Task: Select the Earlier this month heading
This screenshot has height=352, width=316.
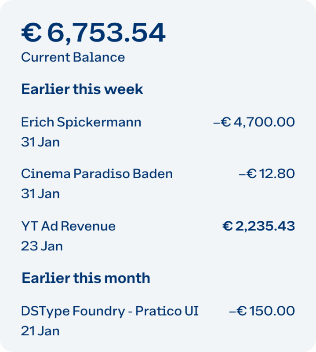Action: coord(86,278)
